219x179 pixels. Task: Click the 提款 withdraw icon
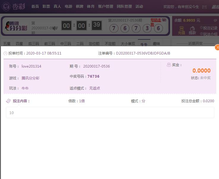coord(192,30)
